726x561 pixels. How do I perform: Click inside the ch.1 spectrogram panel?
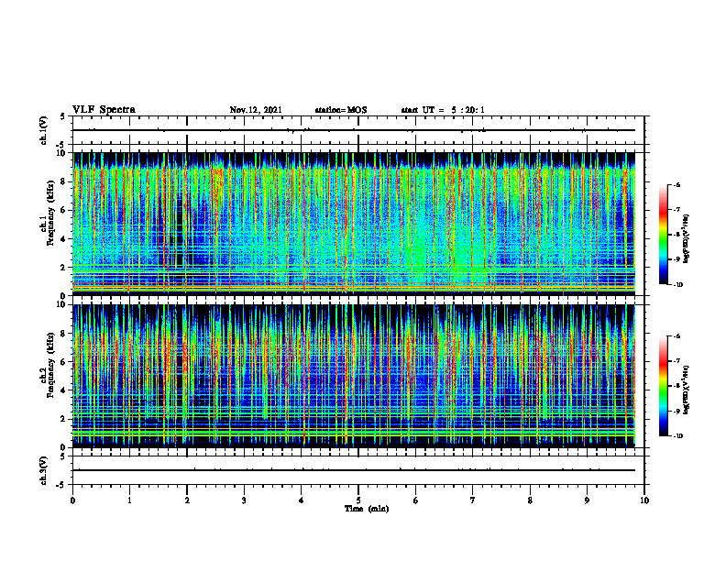pos(354,224)
